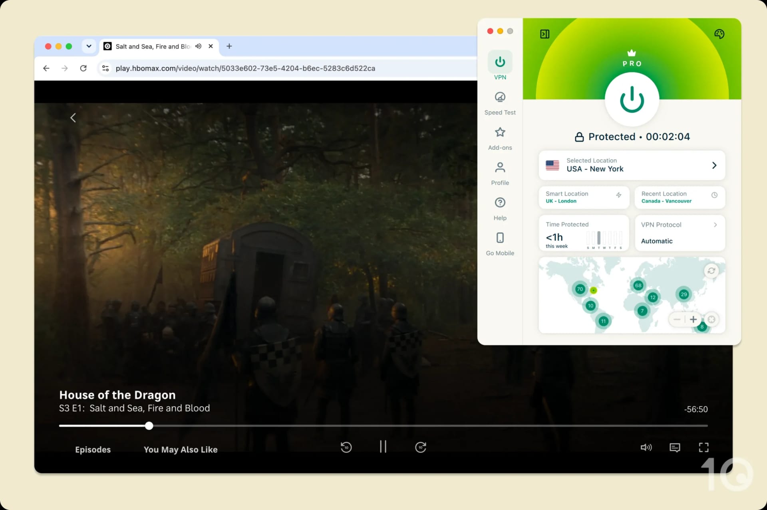
Task: Open theme palette icon in VPN app
Action: click(x=719, y=34)
